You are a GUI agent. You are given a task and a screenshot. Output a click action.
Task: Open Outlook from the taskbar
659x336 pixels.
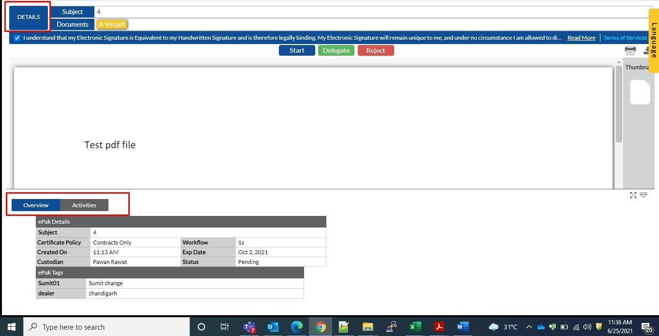pos(273,327)
